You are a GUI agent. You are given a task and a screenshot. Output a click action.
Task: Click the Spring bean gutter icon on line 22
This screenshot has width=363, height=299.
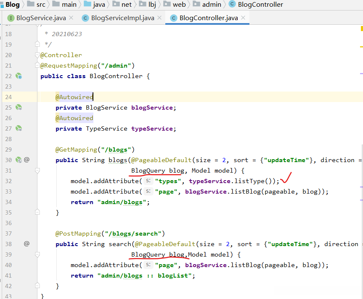tap(19, 76)
